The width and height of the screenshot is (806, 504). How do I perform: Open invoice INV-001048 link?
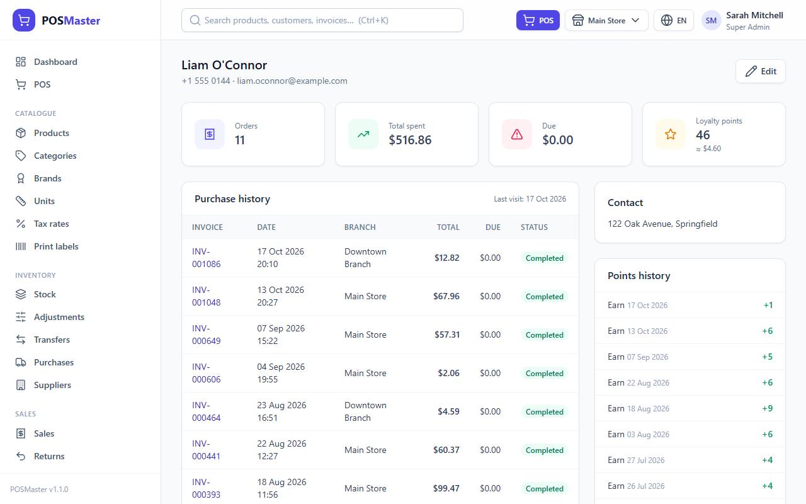[207, 296]
